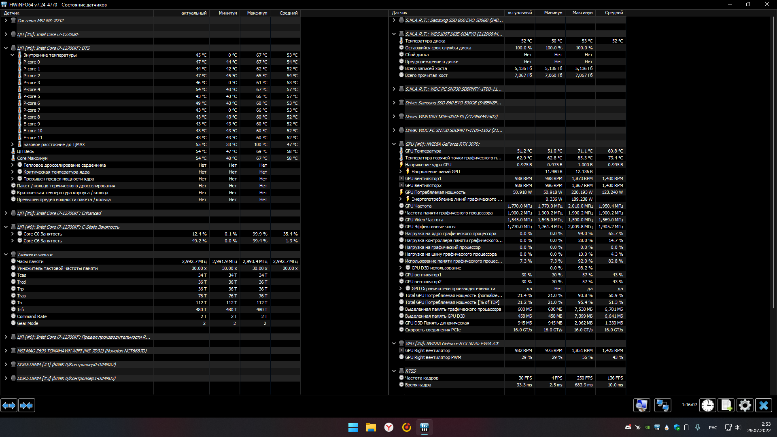Select the P-core 4 temperature row
Screen dimensions: 777x437
pos(32,89)
